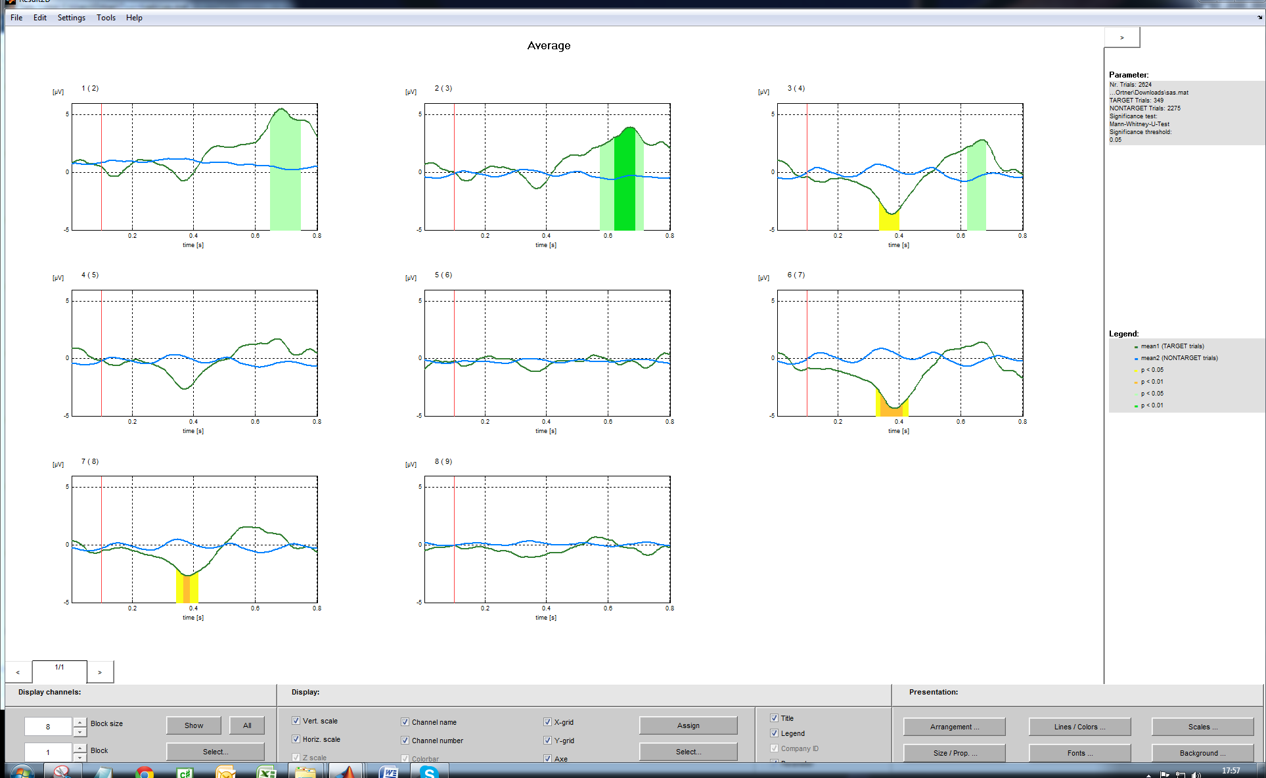
Task: Open Chrome from the taskbar
Action: 145,772
